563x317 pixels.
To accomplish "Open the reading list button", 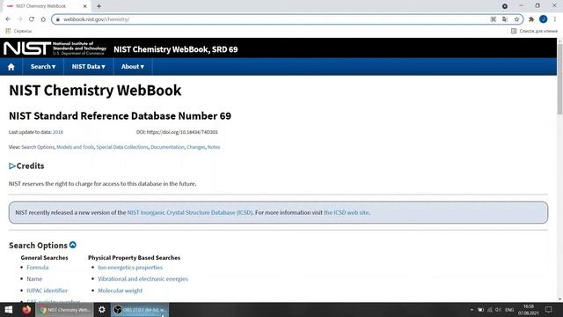I will 534,31.
